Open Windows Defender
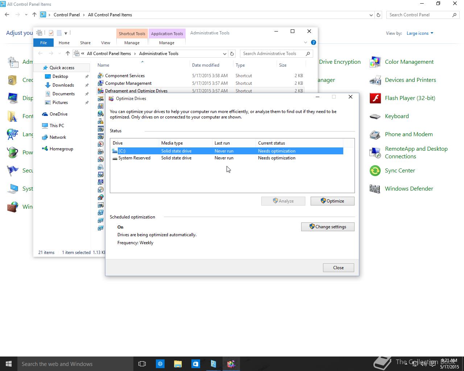Screen dimensions: 464x371 (x=409, y=189)
